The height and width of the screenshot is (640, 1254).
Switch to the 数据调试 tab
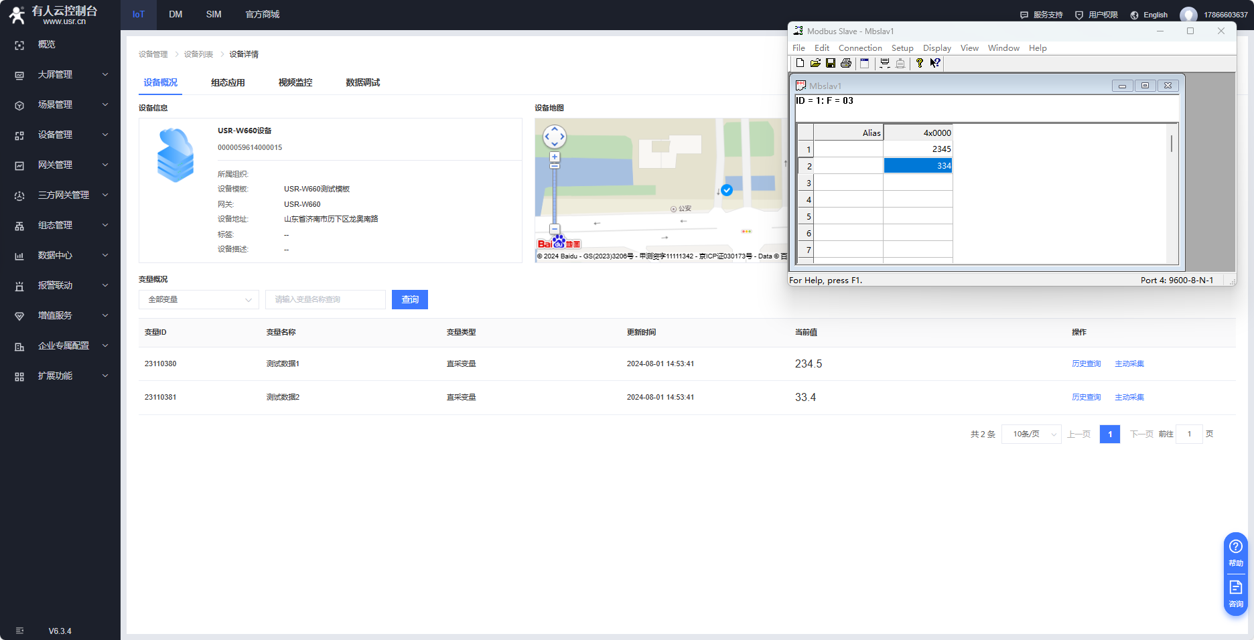362,82
